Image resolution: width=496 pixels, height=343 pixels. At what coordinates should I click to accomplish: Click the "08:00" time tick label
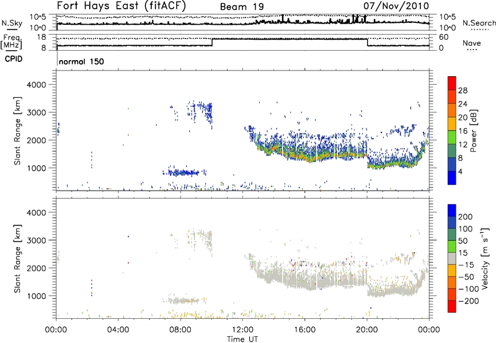pos(180,330)
